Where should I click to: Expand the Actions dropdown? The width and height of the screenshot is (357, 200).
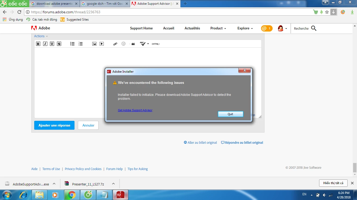pos(41,36)
